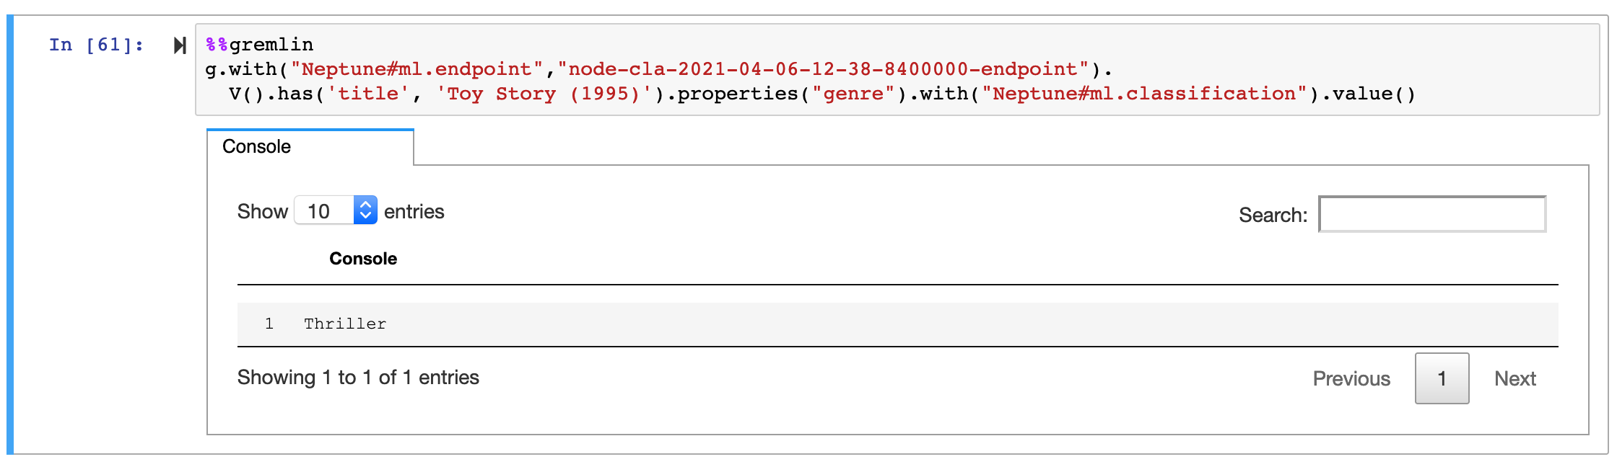Click the down stepper on entries selector

tap(365, 216)
